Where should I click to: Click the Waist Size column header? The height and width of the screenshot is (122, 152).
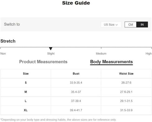click(x=126, y=74)
